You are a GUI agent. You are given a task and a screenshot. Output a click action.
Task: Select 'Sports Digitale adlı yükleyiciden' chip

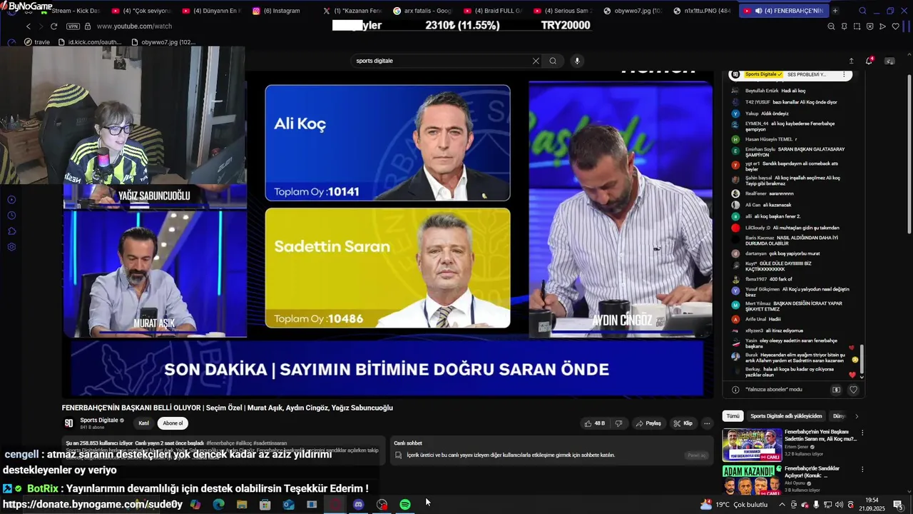[x=786, y=416]
